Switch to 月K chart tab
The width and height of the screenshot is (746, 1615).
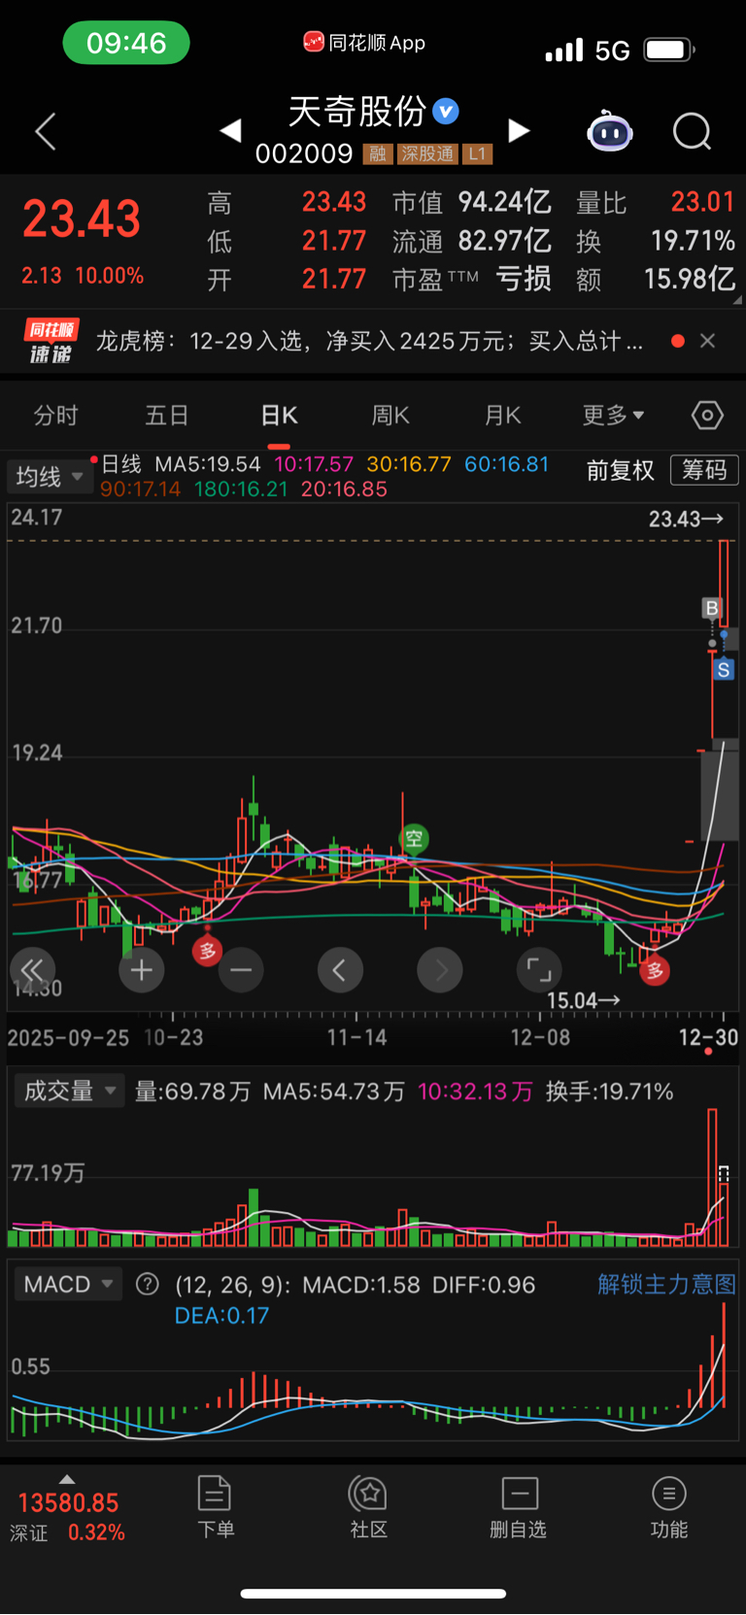point(502,416)
